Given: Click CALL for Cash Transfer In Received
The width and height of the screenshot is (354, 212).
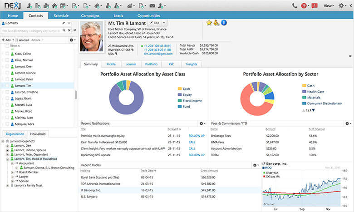Looking at the screenshot, I should [192, 142].
